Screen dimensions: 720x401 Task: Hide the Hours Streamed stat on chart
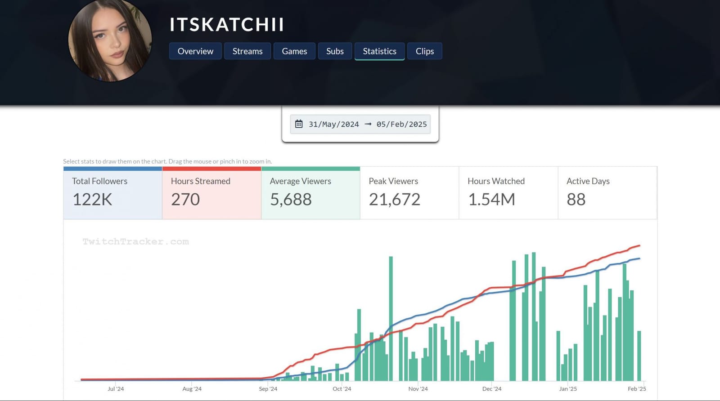coord(211,192)
